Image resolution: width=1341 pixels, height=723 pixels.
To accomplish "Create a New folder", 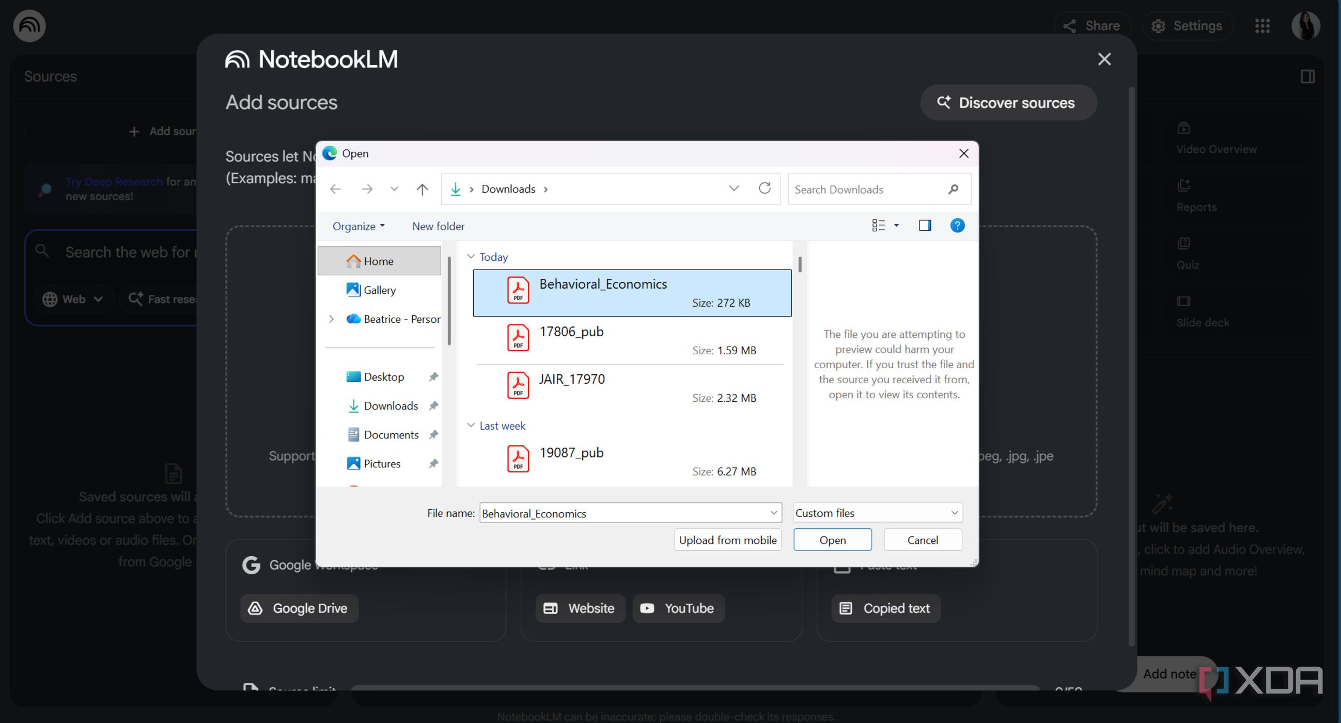I will (x=438, y=226).
